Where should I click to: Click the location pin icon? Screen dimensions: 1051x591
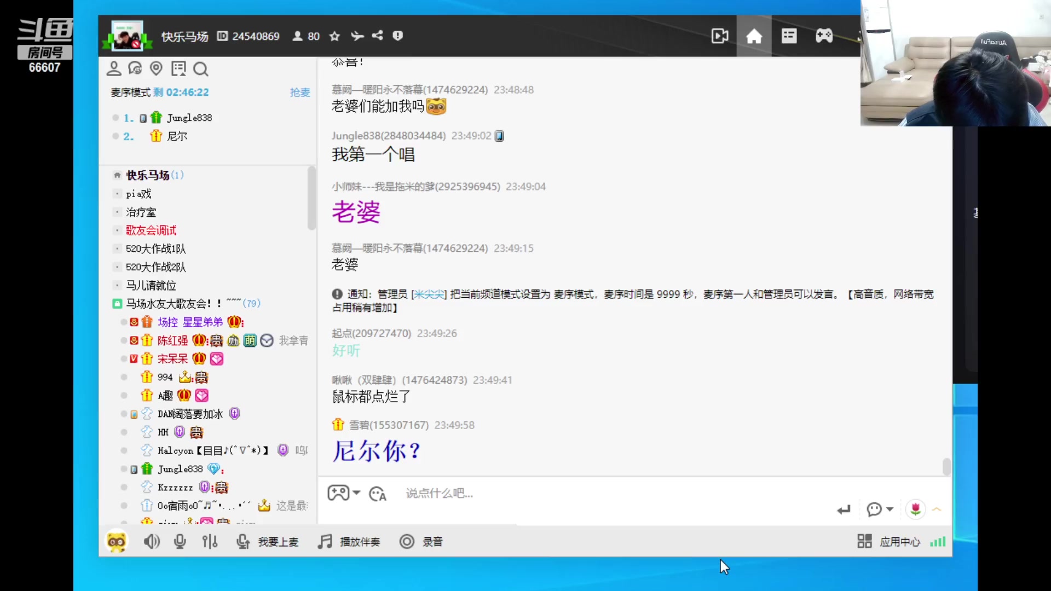click(x=156, y=69)
